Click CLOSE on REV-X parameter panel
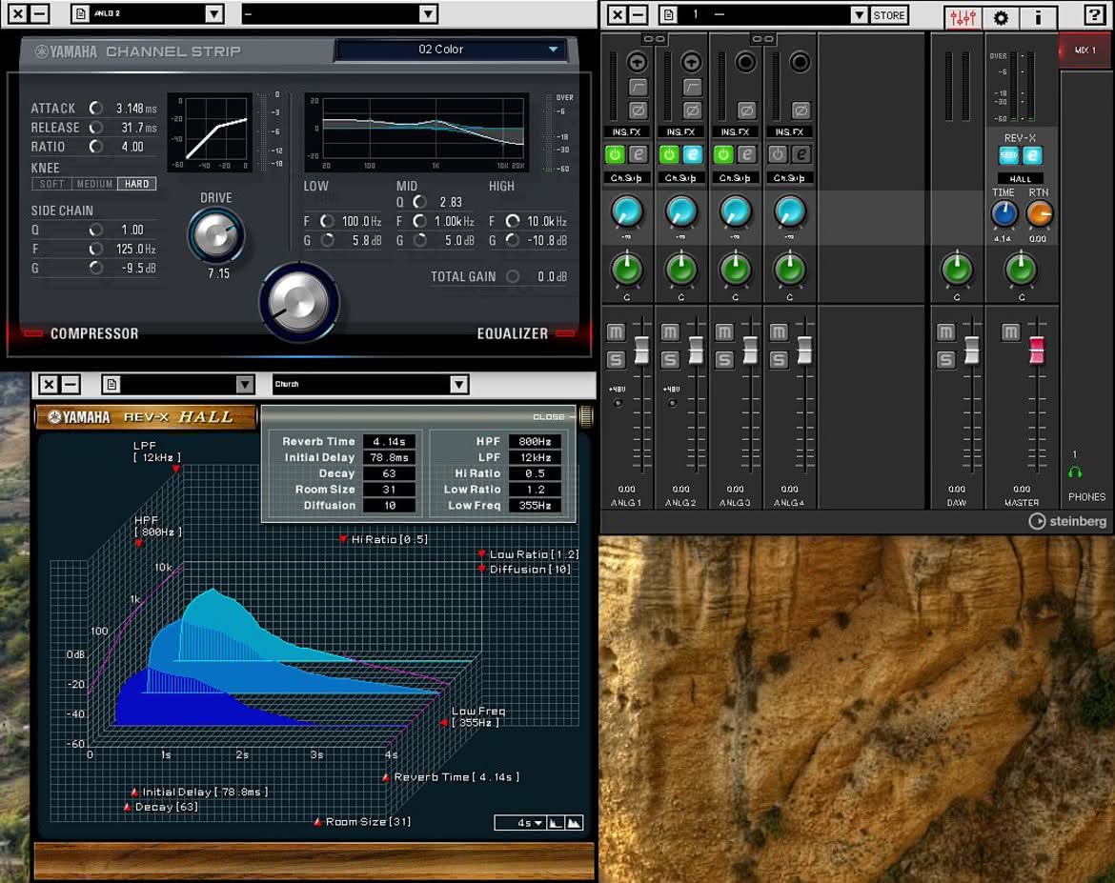 (x=548, y=416)
